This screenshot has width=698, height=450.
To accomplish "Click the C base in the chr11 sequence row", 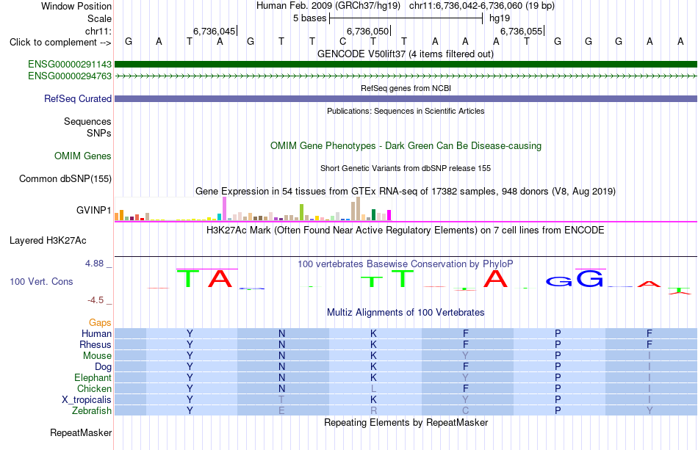I will pyautogui.click(x=343, y=42).
